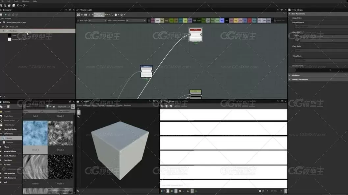This screenshot has height=195, width=348.
Task: Select Favorites in the Library list
Action: [x=7, y=112]
